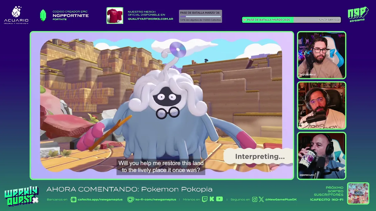Click the green Fortnite creator code gem icon

[x=43, y=15]
